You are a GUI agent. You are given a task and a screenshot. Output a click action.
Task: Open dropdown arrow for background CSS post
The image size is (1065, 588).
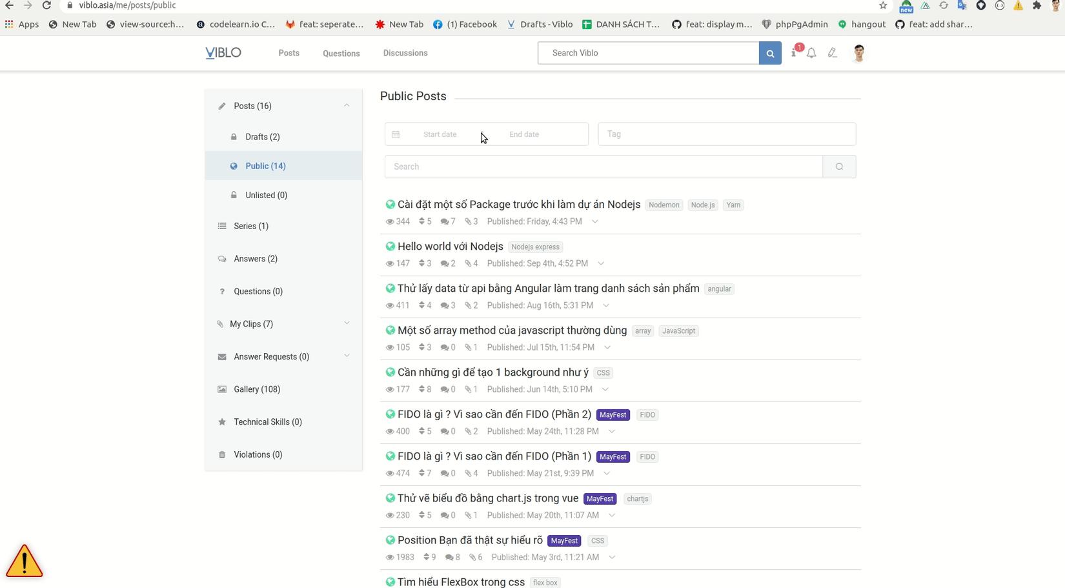point(605,389)
